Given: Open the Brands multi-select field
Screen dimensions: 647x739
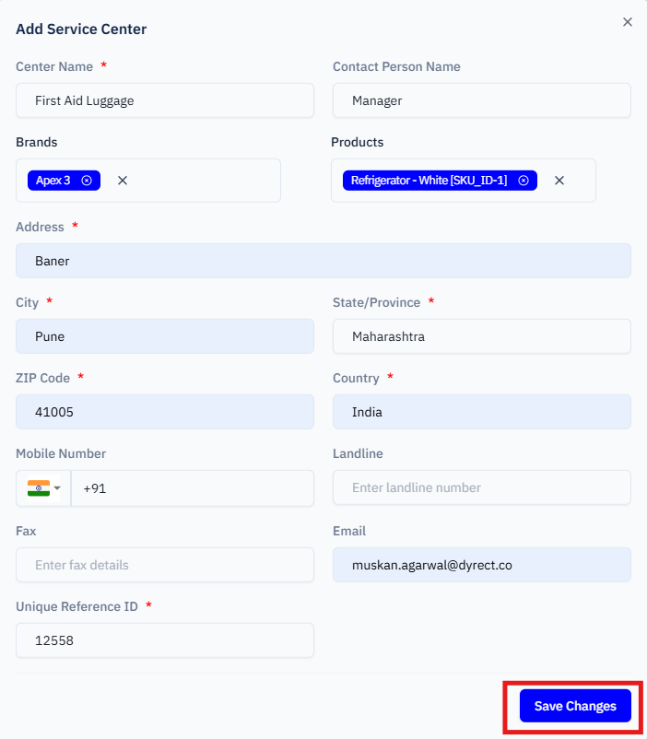Looking at the screenshot, I should point(203,181).
